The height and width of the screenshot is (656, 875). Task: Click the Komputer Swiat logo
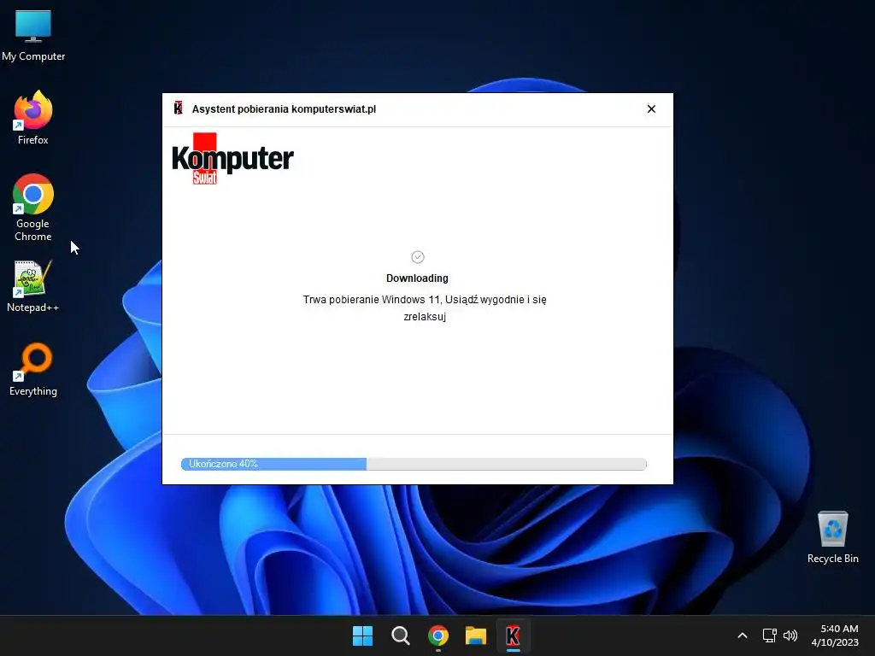232,158
